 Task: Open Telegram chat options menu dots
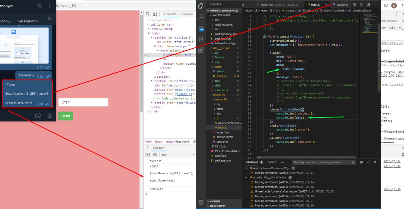50,6
